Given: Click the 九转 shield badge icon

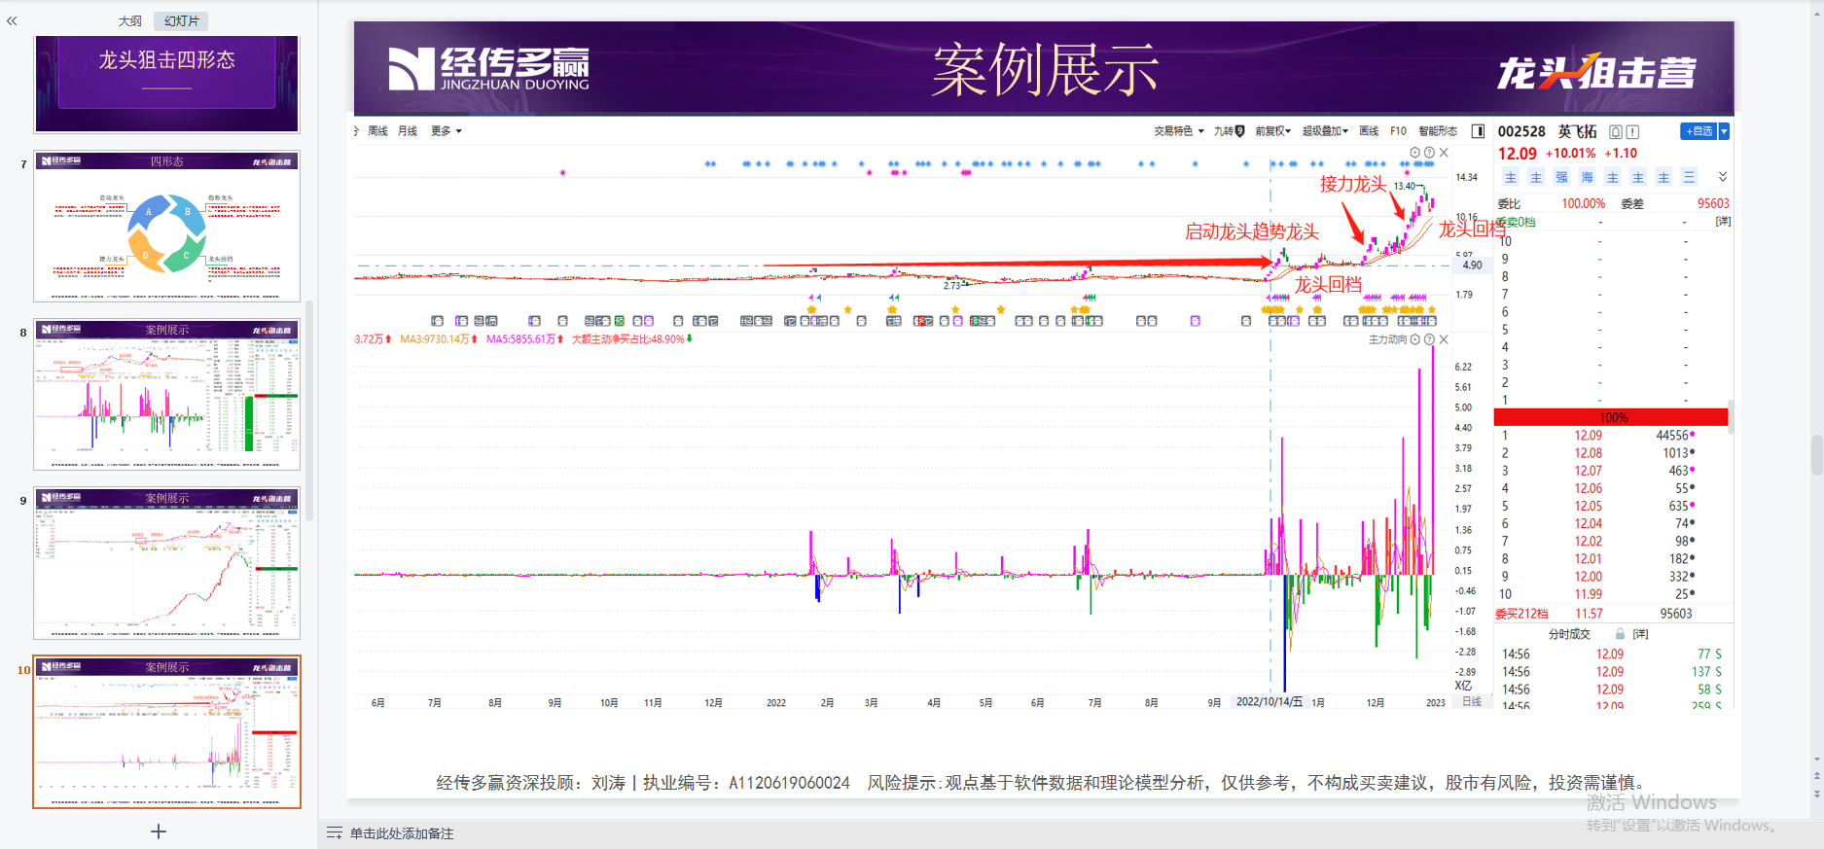Looking at the screenshot, I should click(1239, 131).
